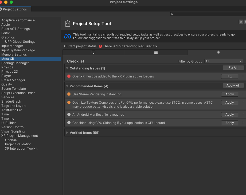Screen dimensions: 246x195
Task: Switch to the Dedicated Server platform tab
Action: click(x=156, y=52)
